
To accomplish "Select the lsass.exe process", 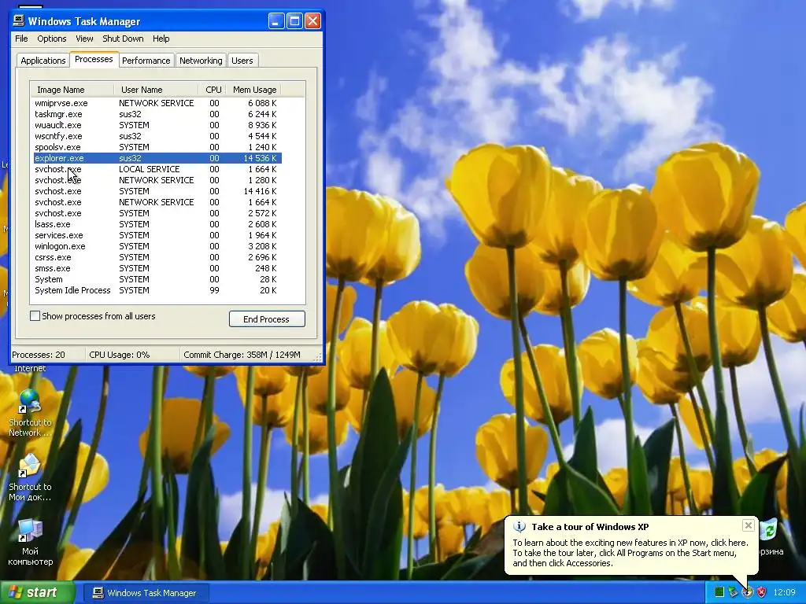I will click(157, 224).
